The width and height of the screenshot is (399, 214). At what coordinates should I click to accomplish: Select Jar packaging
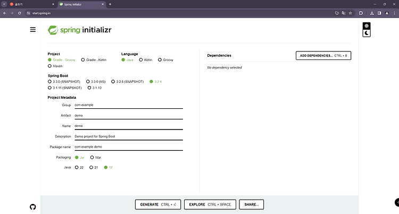tap(80, 158)
